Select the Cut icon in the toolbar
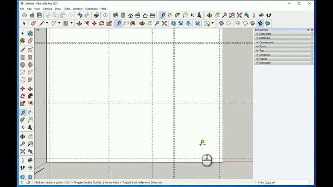The height and width of the screenshot is (187, 333). point(48,15)
